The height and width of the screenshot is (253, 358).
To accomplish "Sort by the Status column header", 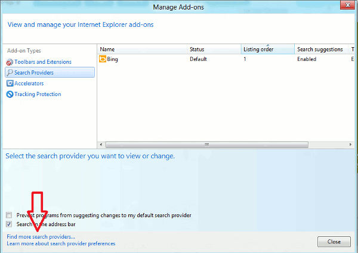I will tap(214, 50).
